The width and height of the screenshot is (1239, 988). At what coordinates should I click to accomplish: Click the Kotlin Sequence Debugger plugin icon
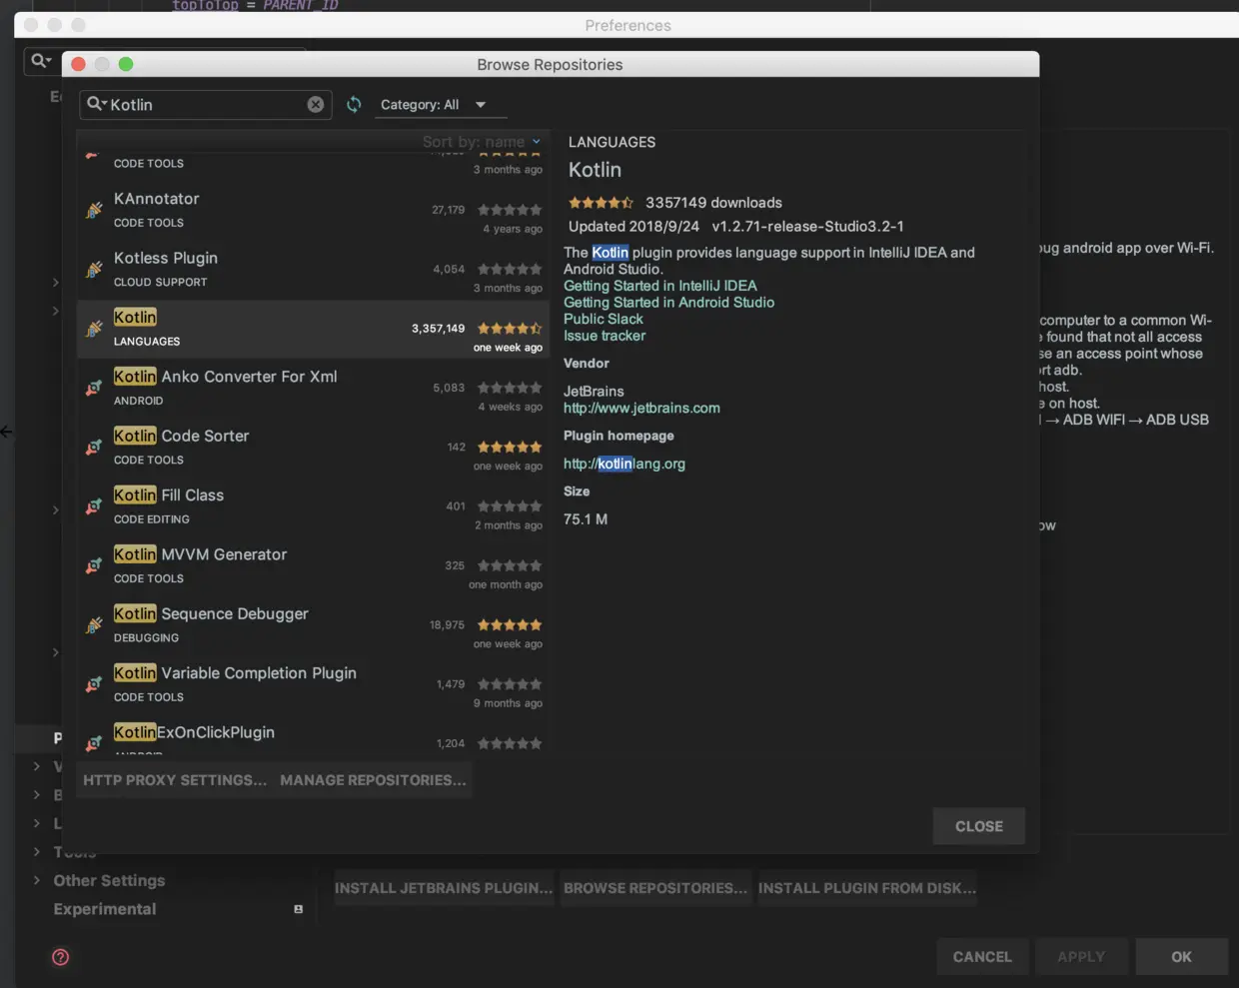(93, 625)
